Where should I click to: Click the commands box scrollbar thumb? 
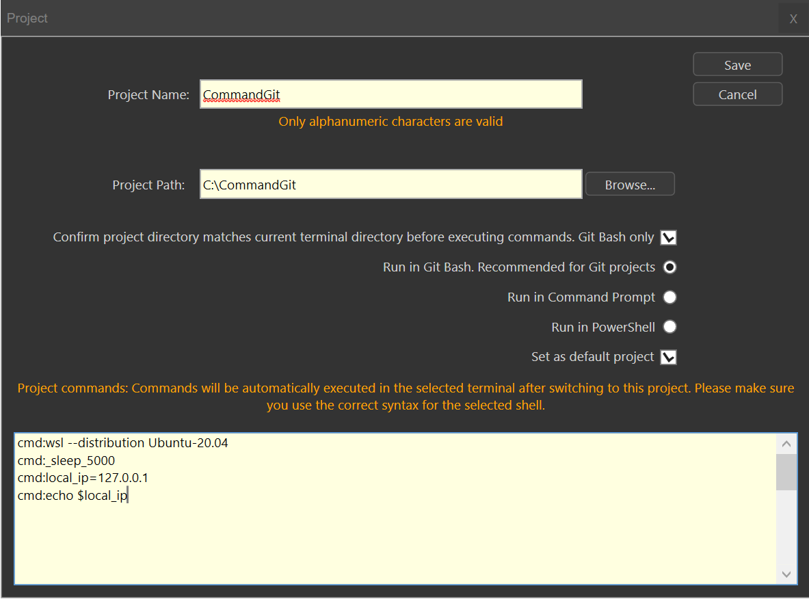(x=786, y=472)
